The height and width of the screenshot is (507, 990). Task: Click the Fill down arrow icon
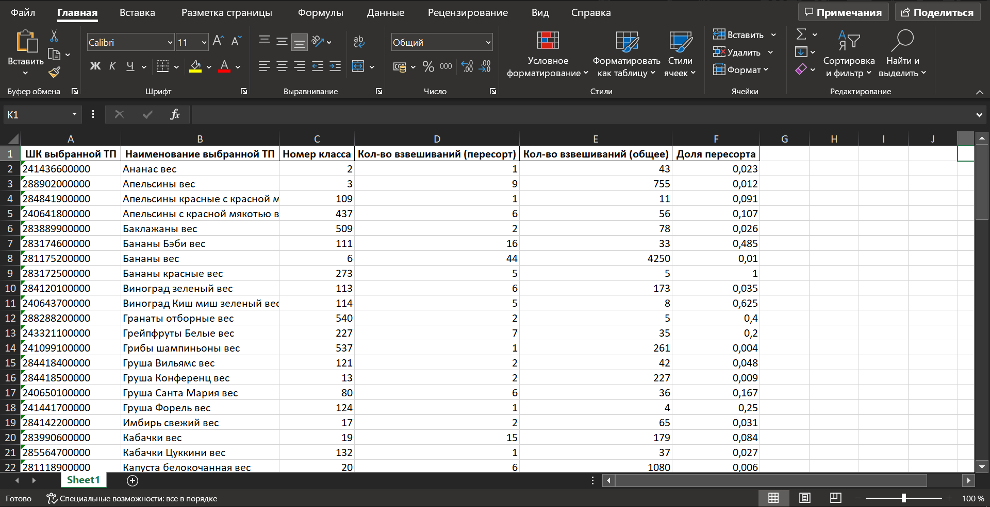tap(801, 51)
